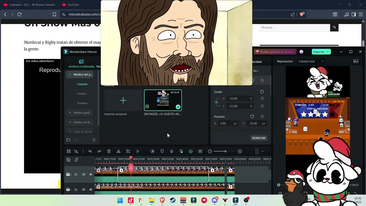Image resolution: width=366 pixels, height=206 pixels.
Task: Click the scissors on the red playhead
Action: coord(131,168)
